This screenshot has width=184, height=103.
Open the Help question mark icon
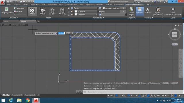(164, 2)
